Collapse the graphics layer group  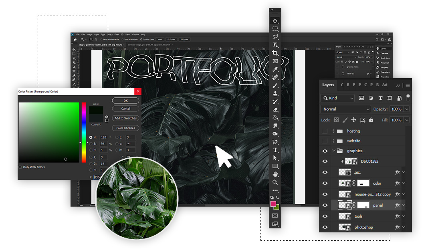(333, 150)
